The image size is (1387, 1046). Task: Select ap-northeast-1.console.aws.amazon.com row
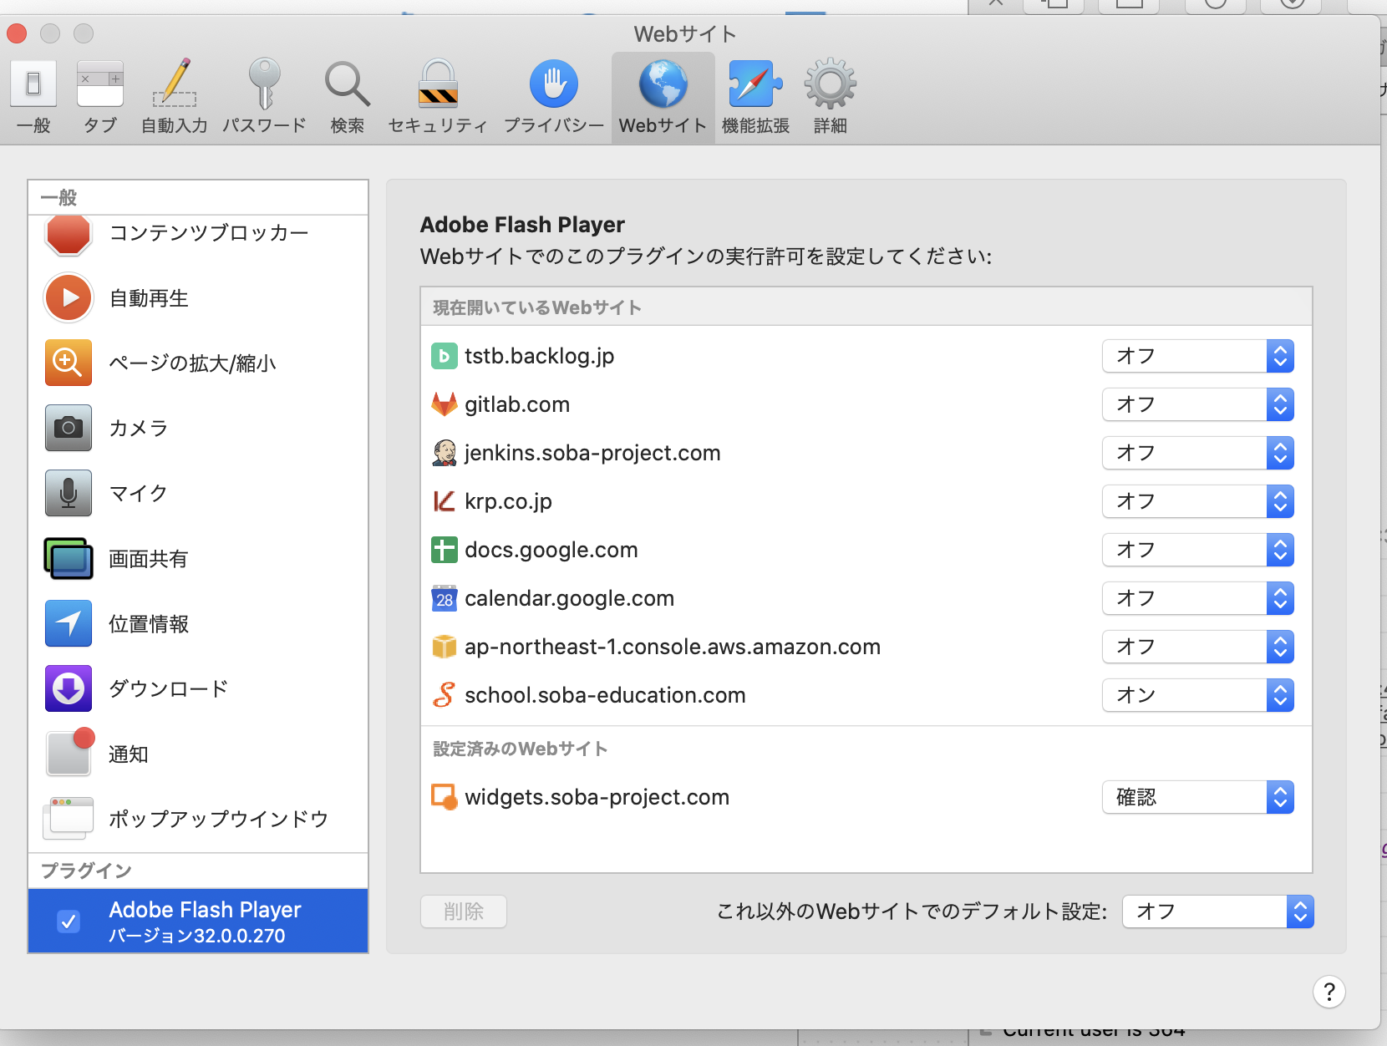pyautogui.click(x=866, y=647)
